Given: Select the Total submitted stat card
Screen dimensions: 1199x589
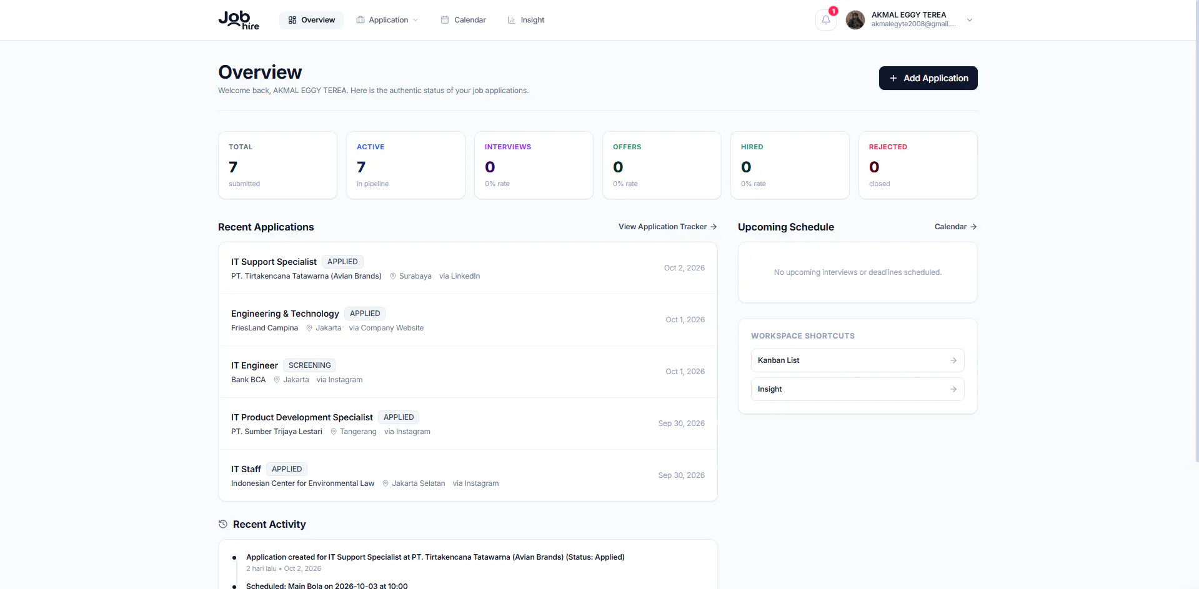Looking at the screenshot, I should click(277, 166).
